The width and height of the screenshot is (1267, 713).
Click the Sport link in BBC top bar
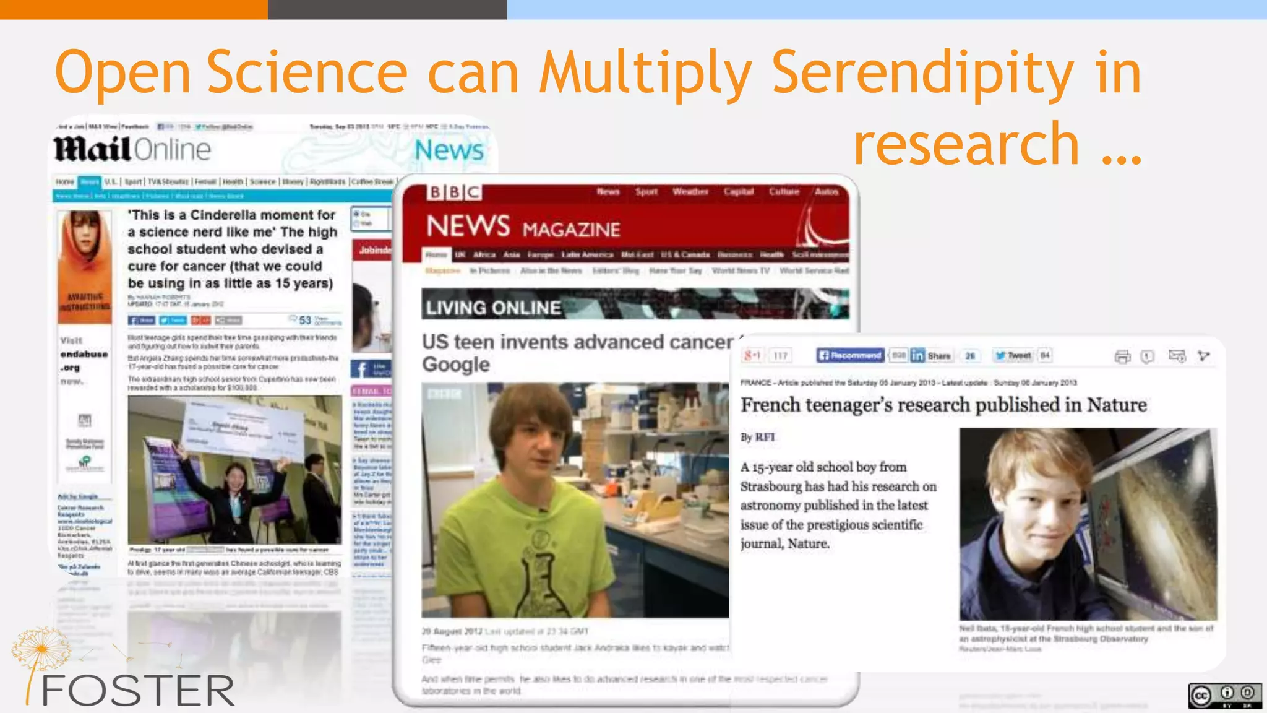pyautogui.click(x=646, y=192)
